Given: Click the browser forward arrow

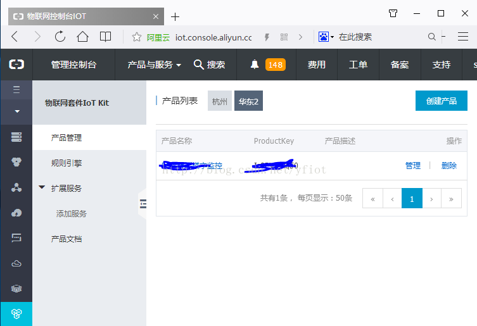Looking at the screenshot, I should coord(37,37).
